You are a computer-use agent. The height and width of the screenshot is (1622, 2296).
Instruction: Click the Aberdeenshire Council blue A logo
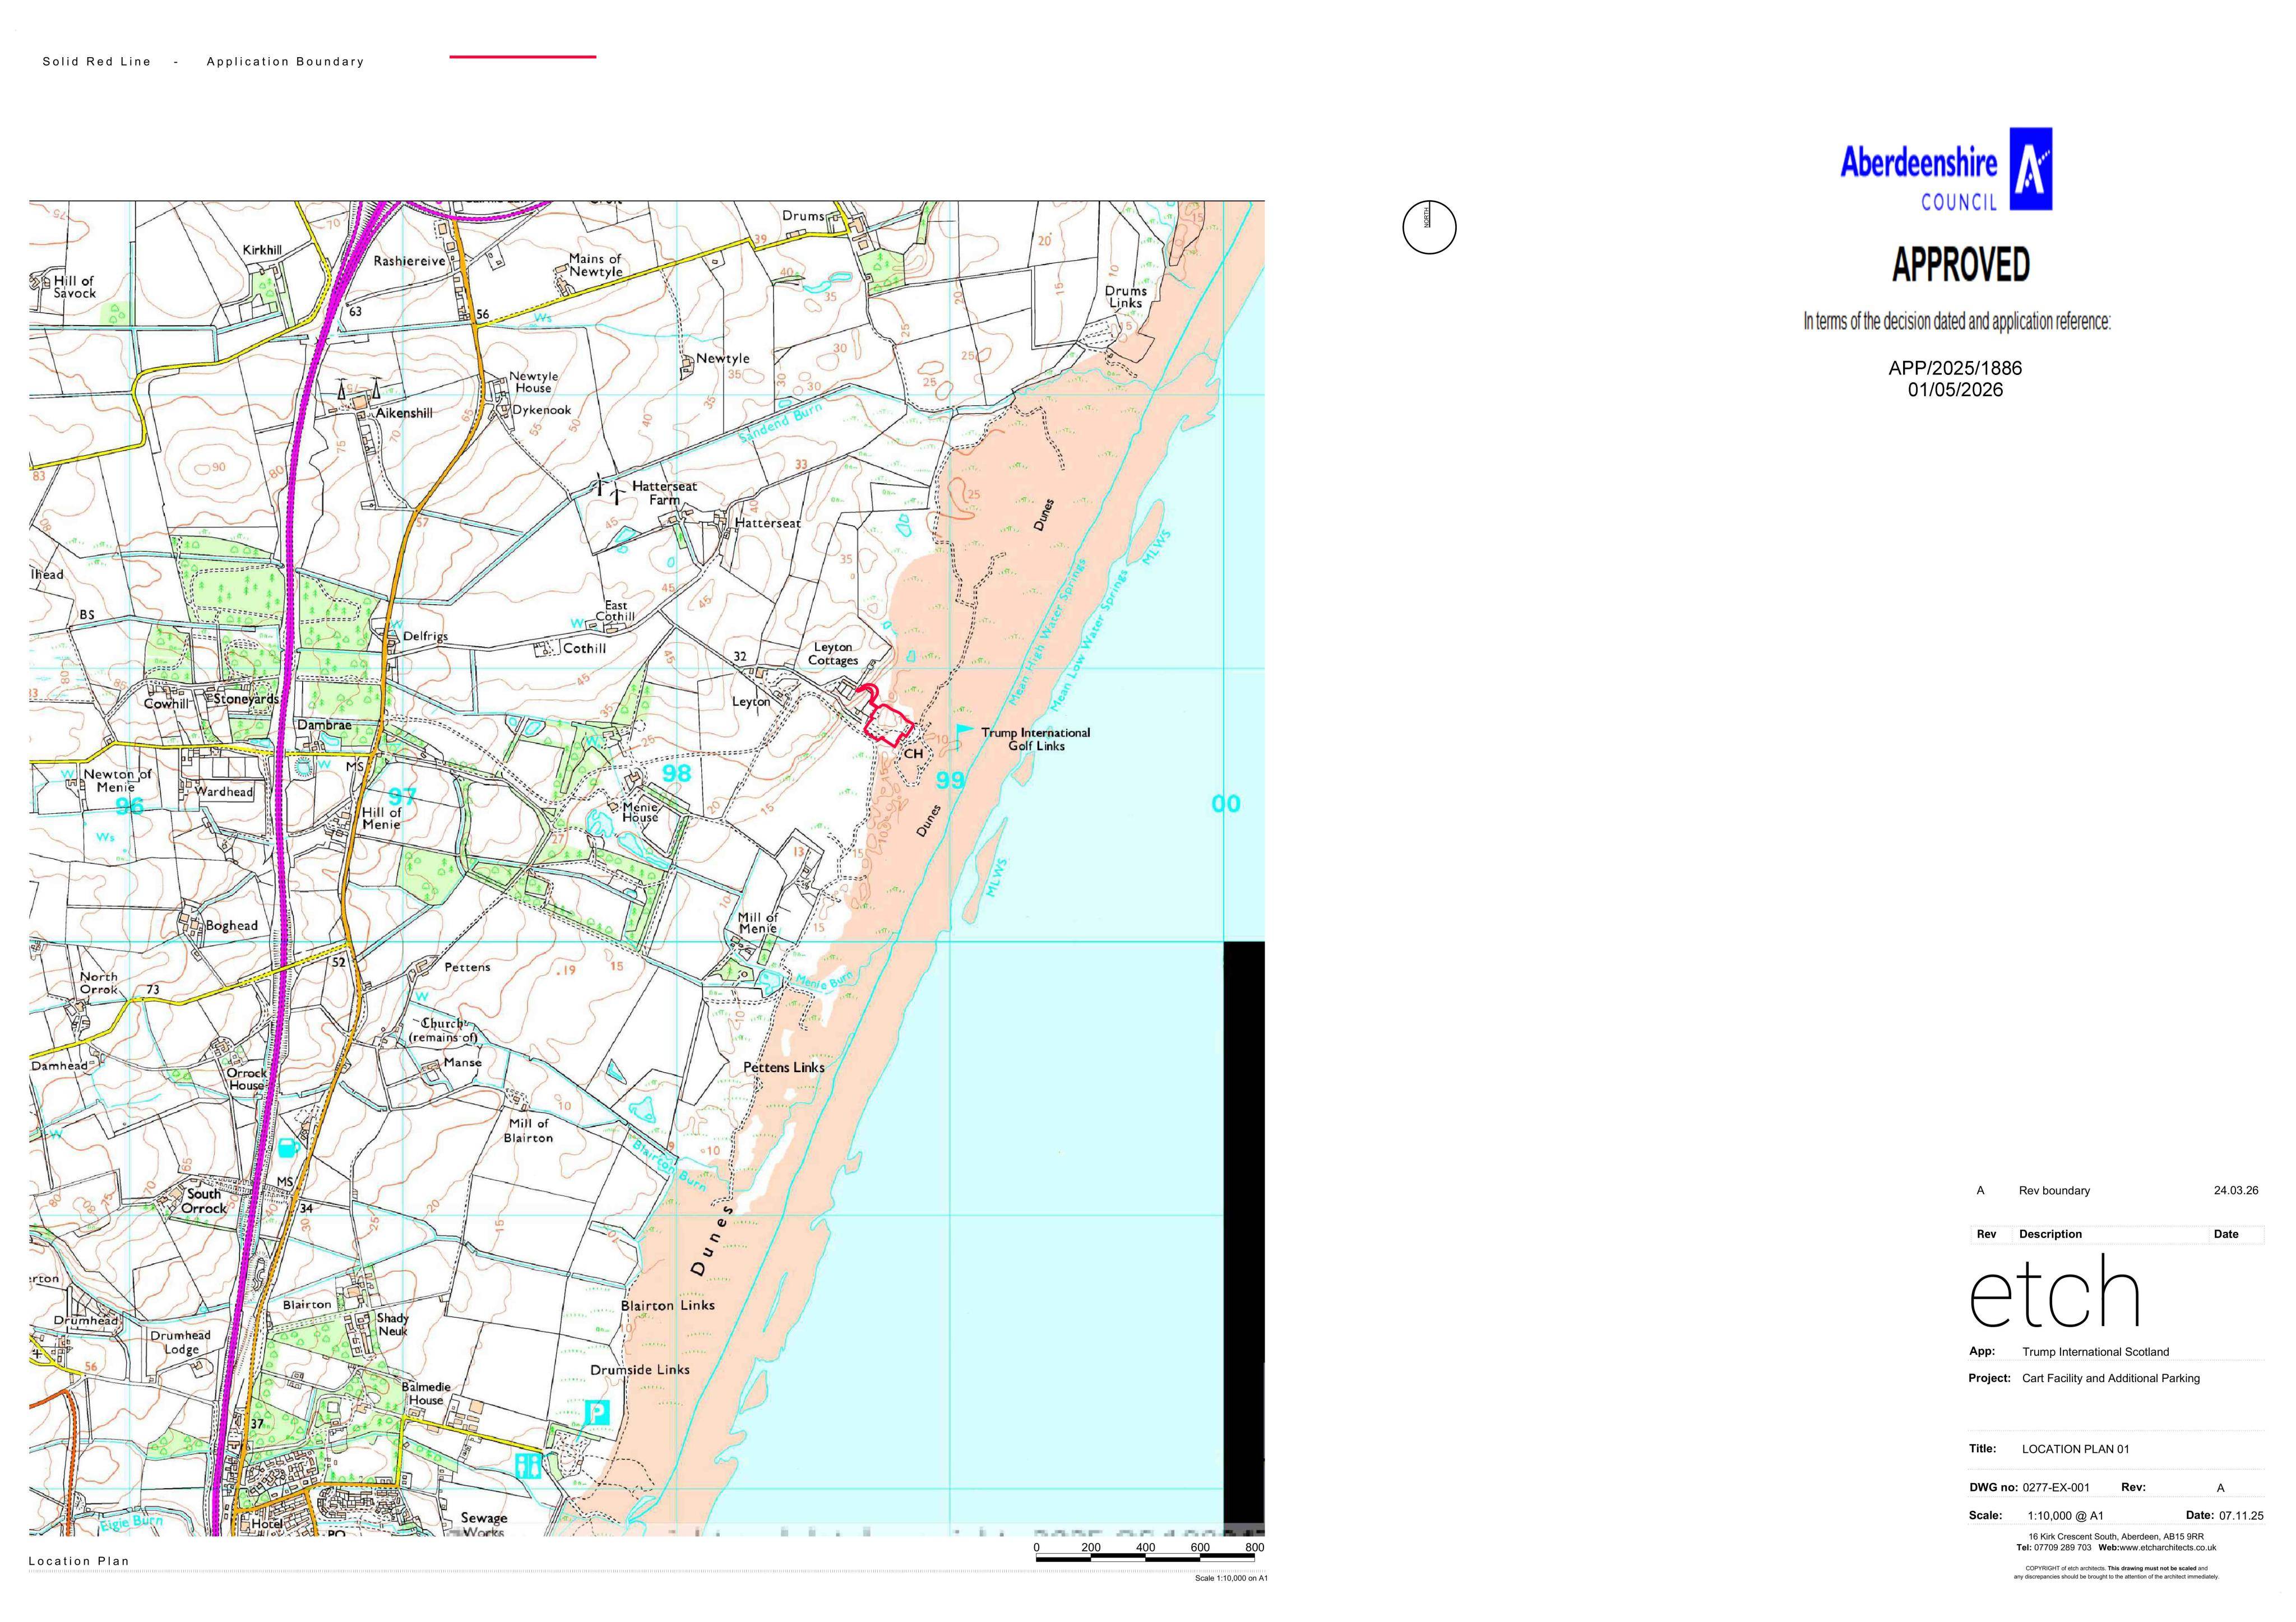coord(2030,168)
